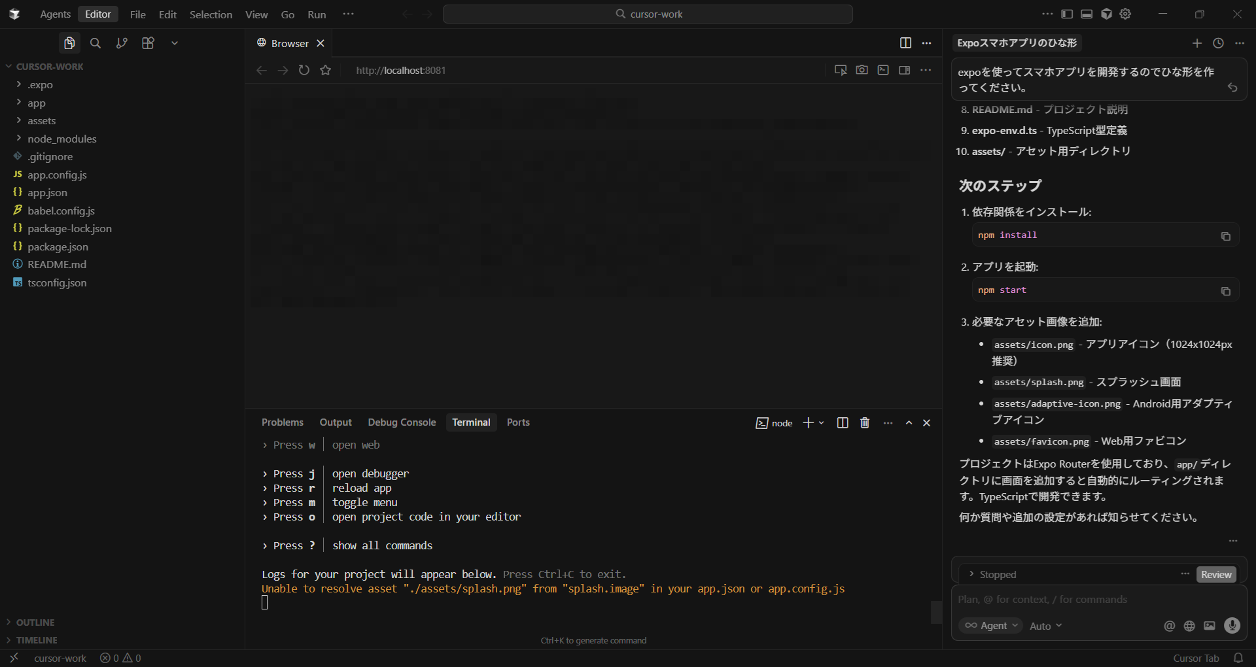
Task: Toggle the primary sidebar layout
Action: pos(1067,14)
